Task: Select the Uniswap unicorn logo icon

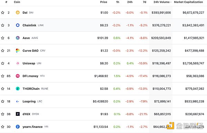Action: 18,63
